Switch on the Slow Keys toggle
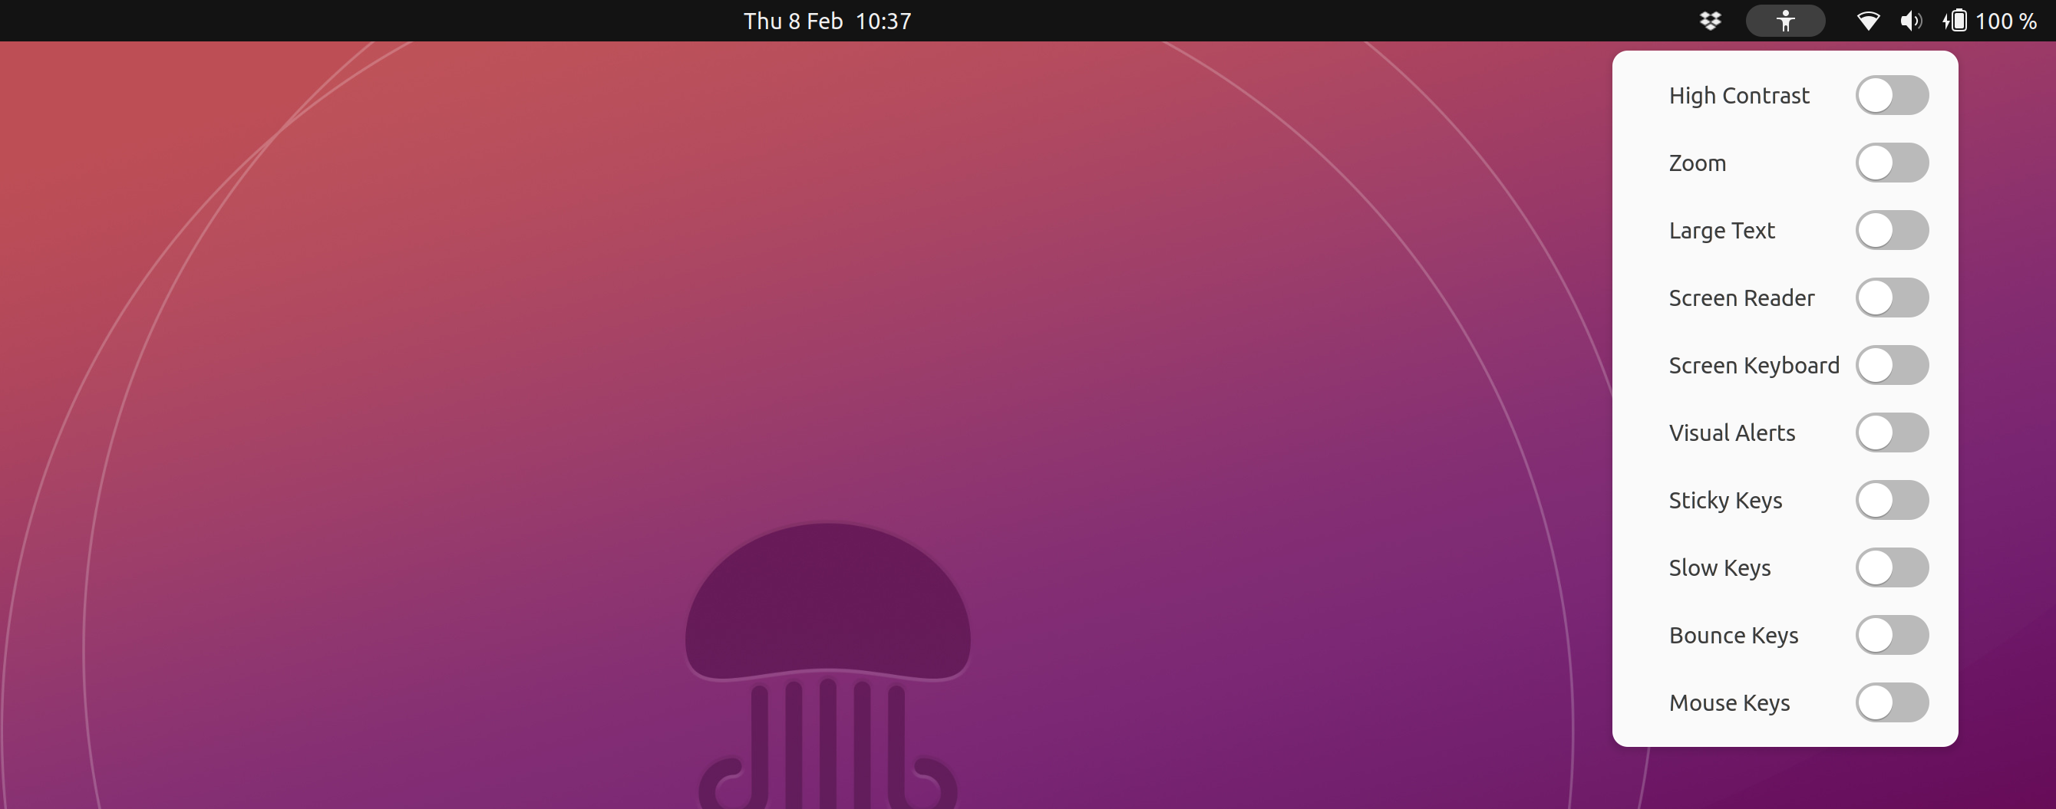 1892,567
